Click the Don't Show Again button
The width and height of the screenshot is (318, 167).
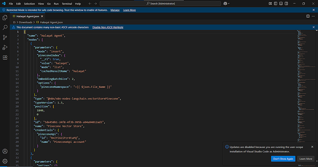click(283, 159)
